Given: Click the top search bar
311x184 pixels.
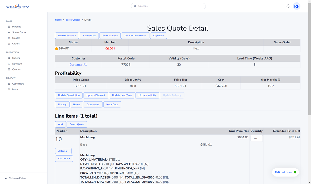Looking at the screenshot, I should point(168,6).
